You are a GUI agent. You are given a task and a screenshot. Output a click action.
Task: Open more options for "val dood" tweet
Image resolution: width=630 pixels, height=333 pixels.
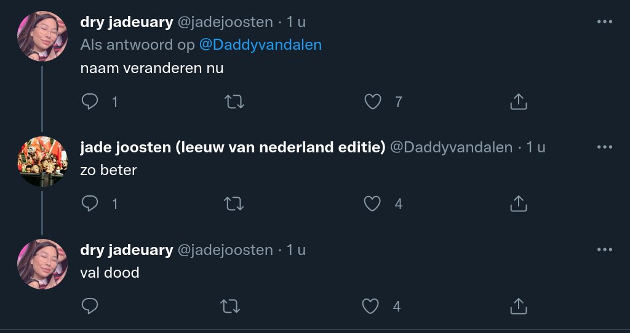point(605,249)
